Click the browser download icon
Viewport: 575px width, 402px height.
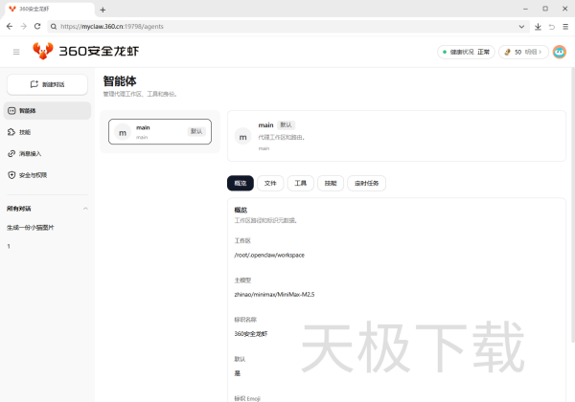coord(538,26)
